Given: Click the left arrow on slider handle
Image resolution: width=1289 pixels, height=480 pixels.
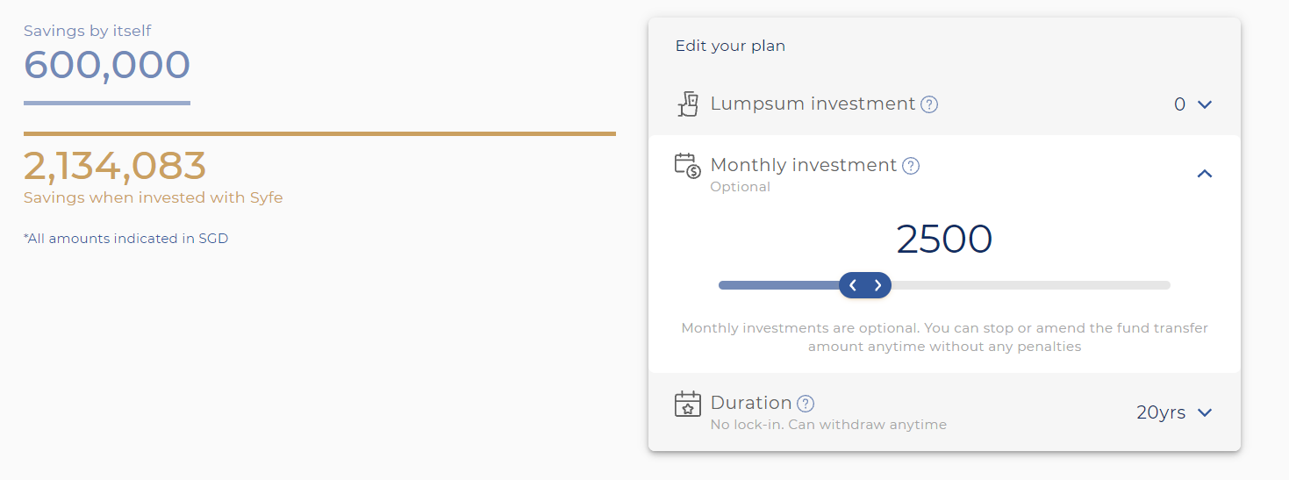Looking at the screenshot, I should coord(853,285).
